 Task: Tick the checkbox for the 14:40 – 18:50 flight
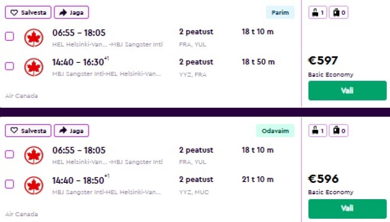point(9,184)
